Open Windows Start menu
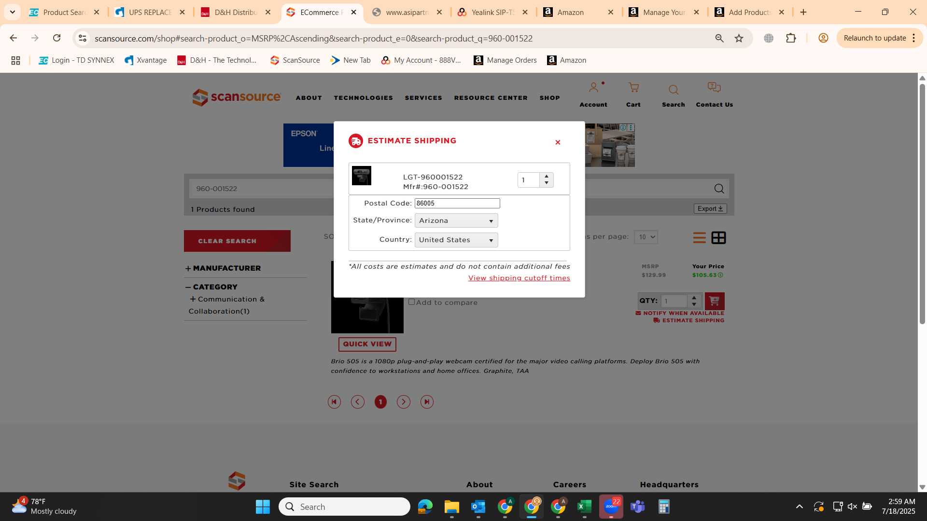The height and width of the screenshot is (521, 927). [x=263, y=507]
